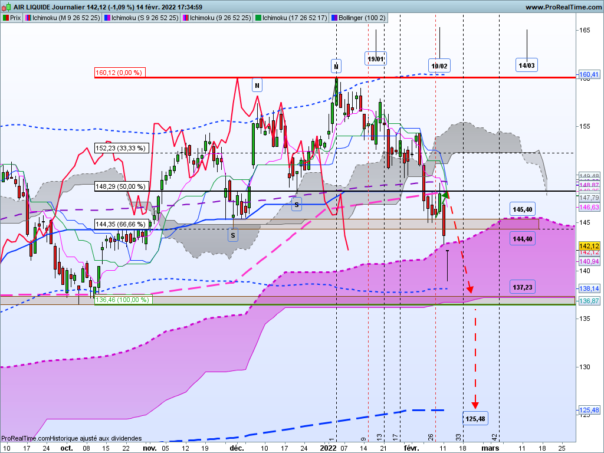The width and height of the screenshot is (604, 453).
Task: Click the 138,14 label on the price axis
Action: [589, 288]
